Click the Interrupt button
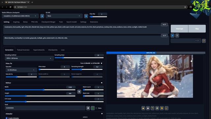 click(179, 29)
